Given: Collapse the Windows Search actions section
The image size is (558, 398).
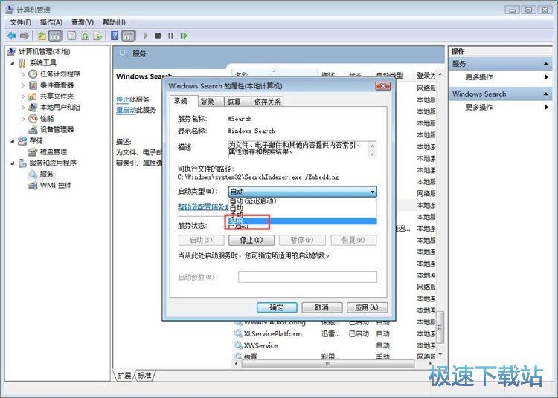Looking at the screenshot, I should pos(545,94).
